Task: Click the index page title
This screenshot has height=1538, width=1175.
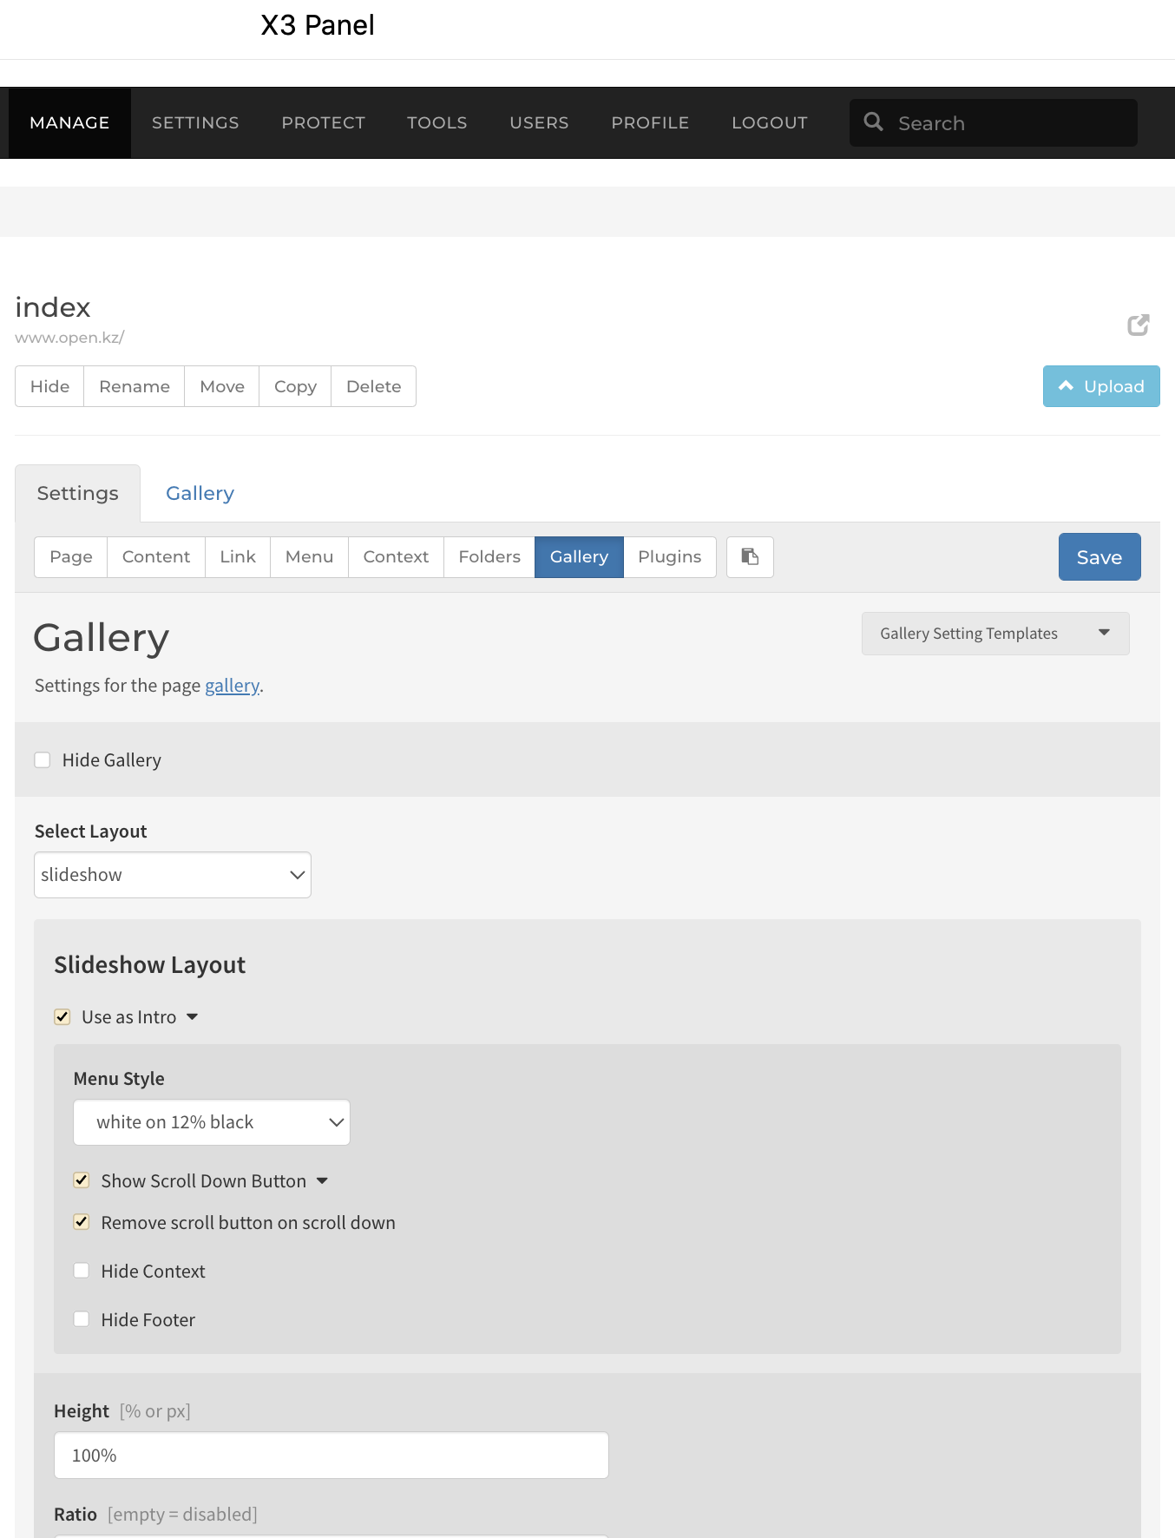Action: pos(53,307)
